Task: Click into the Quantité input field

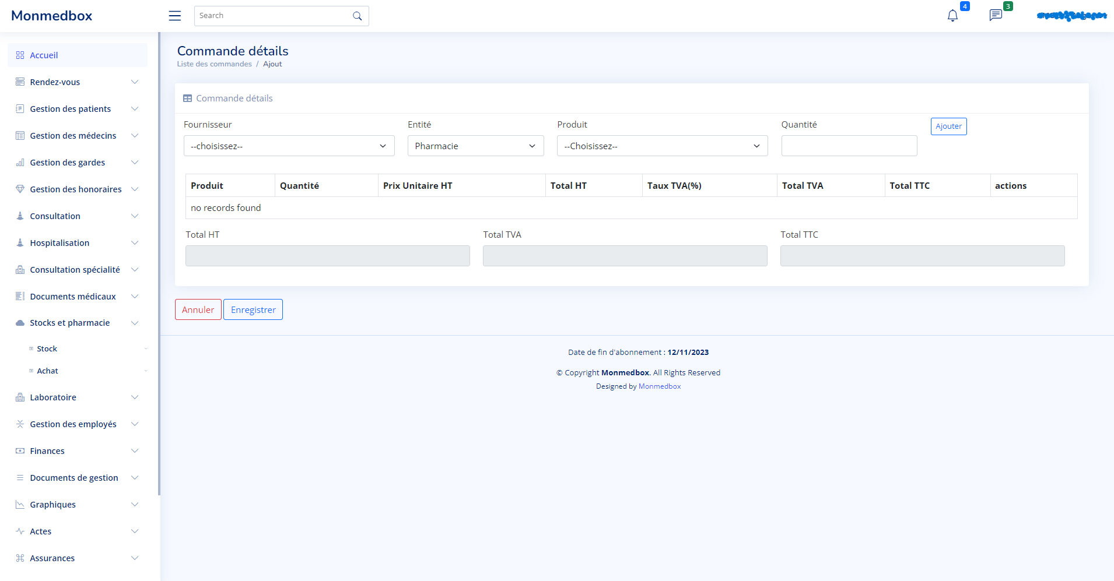Action: (849, 146)
